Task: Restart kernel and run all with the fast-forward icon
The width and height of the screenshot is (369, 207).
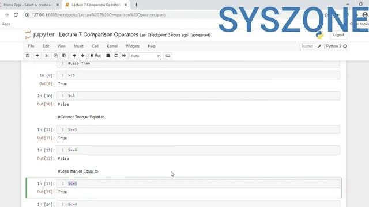Action: pyautogui.click(x=124, y=56)
